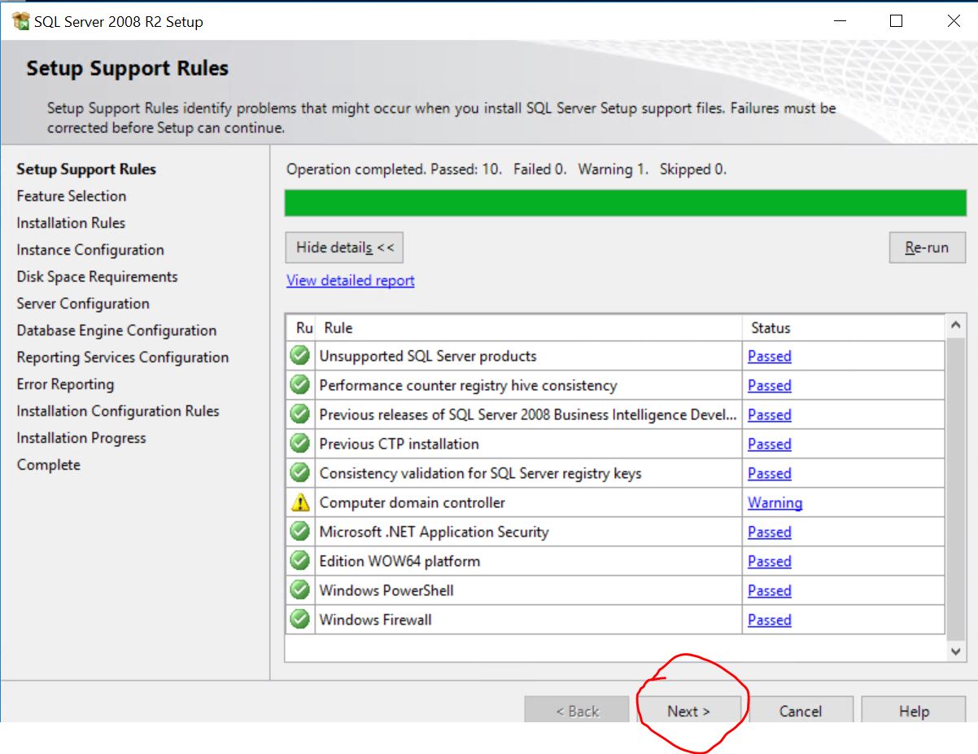Re-run the setup support rules

click(x=927, y=248)
